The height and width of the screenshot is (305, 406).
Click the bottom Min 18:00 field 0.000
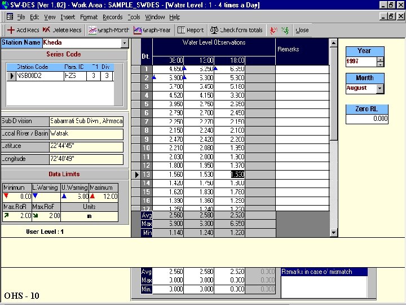point(230,289)
